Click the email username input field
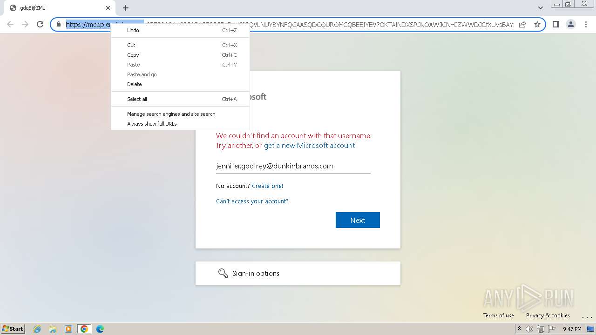The image size is (596, 335). click(293, 166)
